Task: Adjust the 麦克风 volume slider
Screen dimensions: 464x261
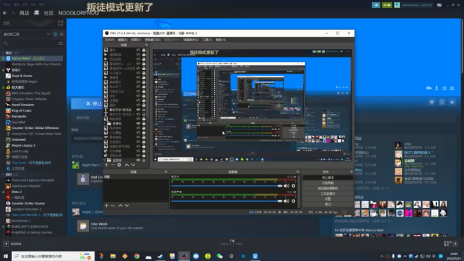Action: [226, 186]
